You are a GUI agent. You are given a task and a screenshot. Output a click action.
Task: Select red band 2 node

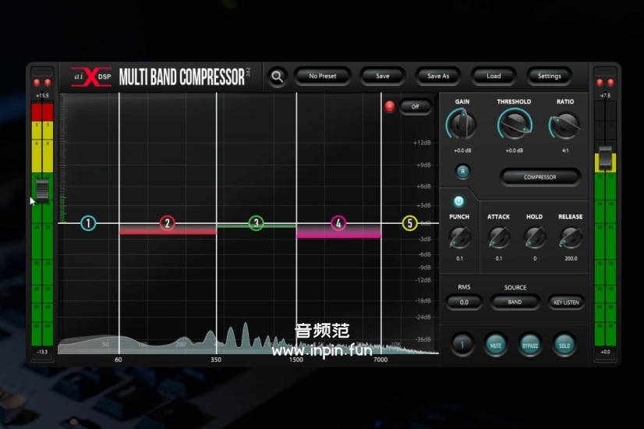(167, 223)
